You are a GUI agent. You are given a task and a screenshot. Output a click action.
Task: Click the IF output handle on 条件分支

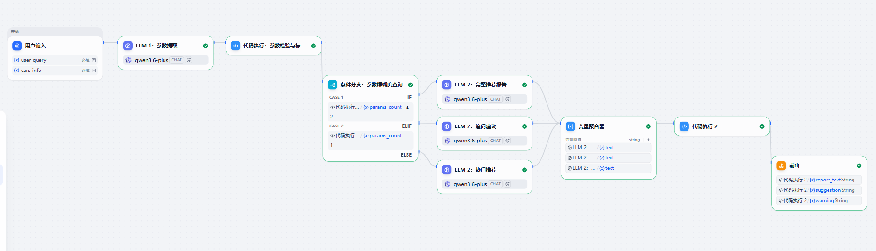[419, 94]
